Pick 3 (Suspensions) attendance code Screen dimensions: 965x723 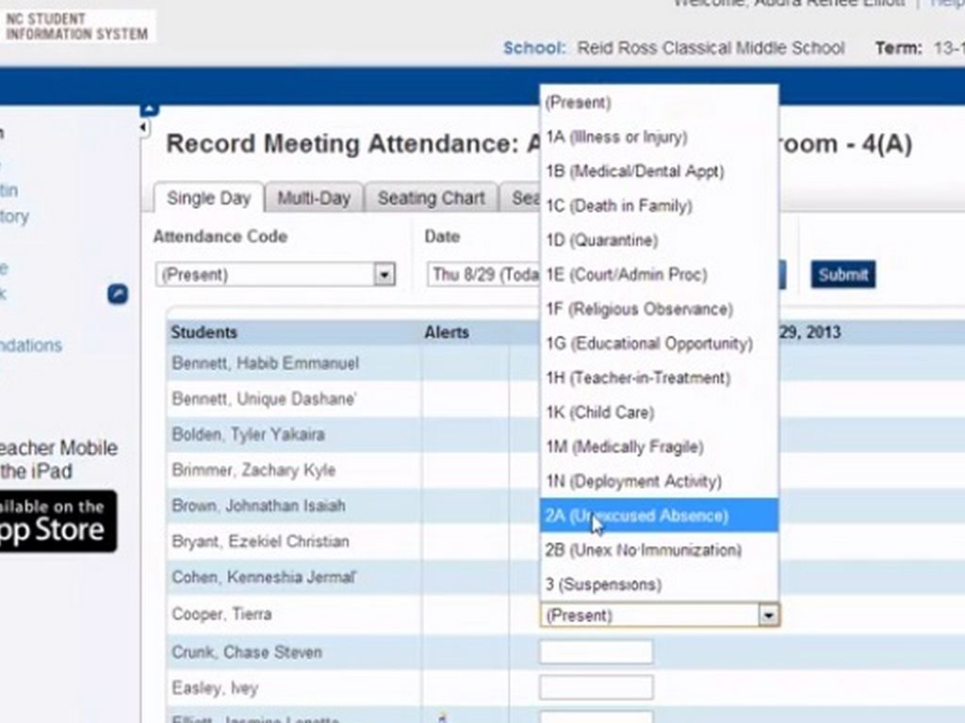click(x=603, y=585)
